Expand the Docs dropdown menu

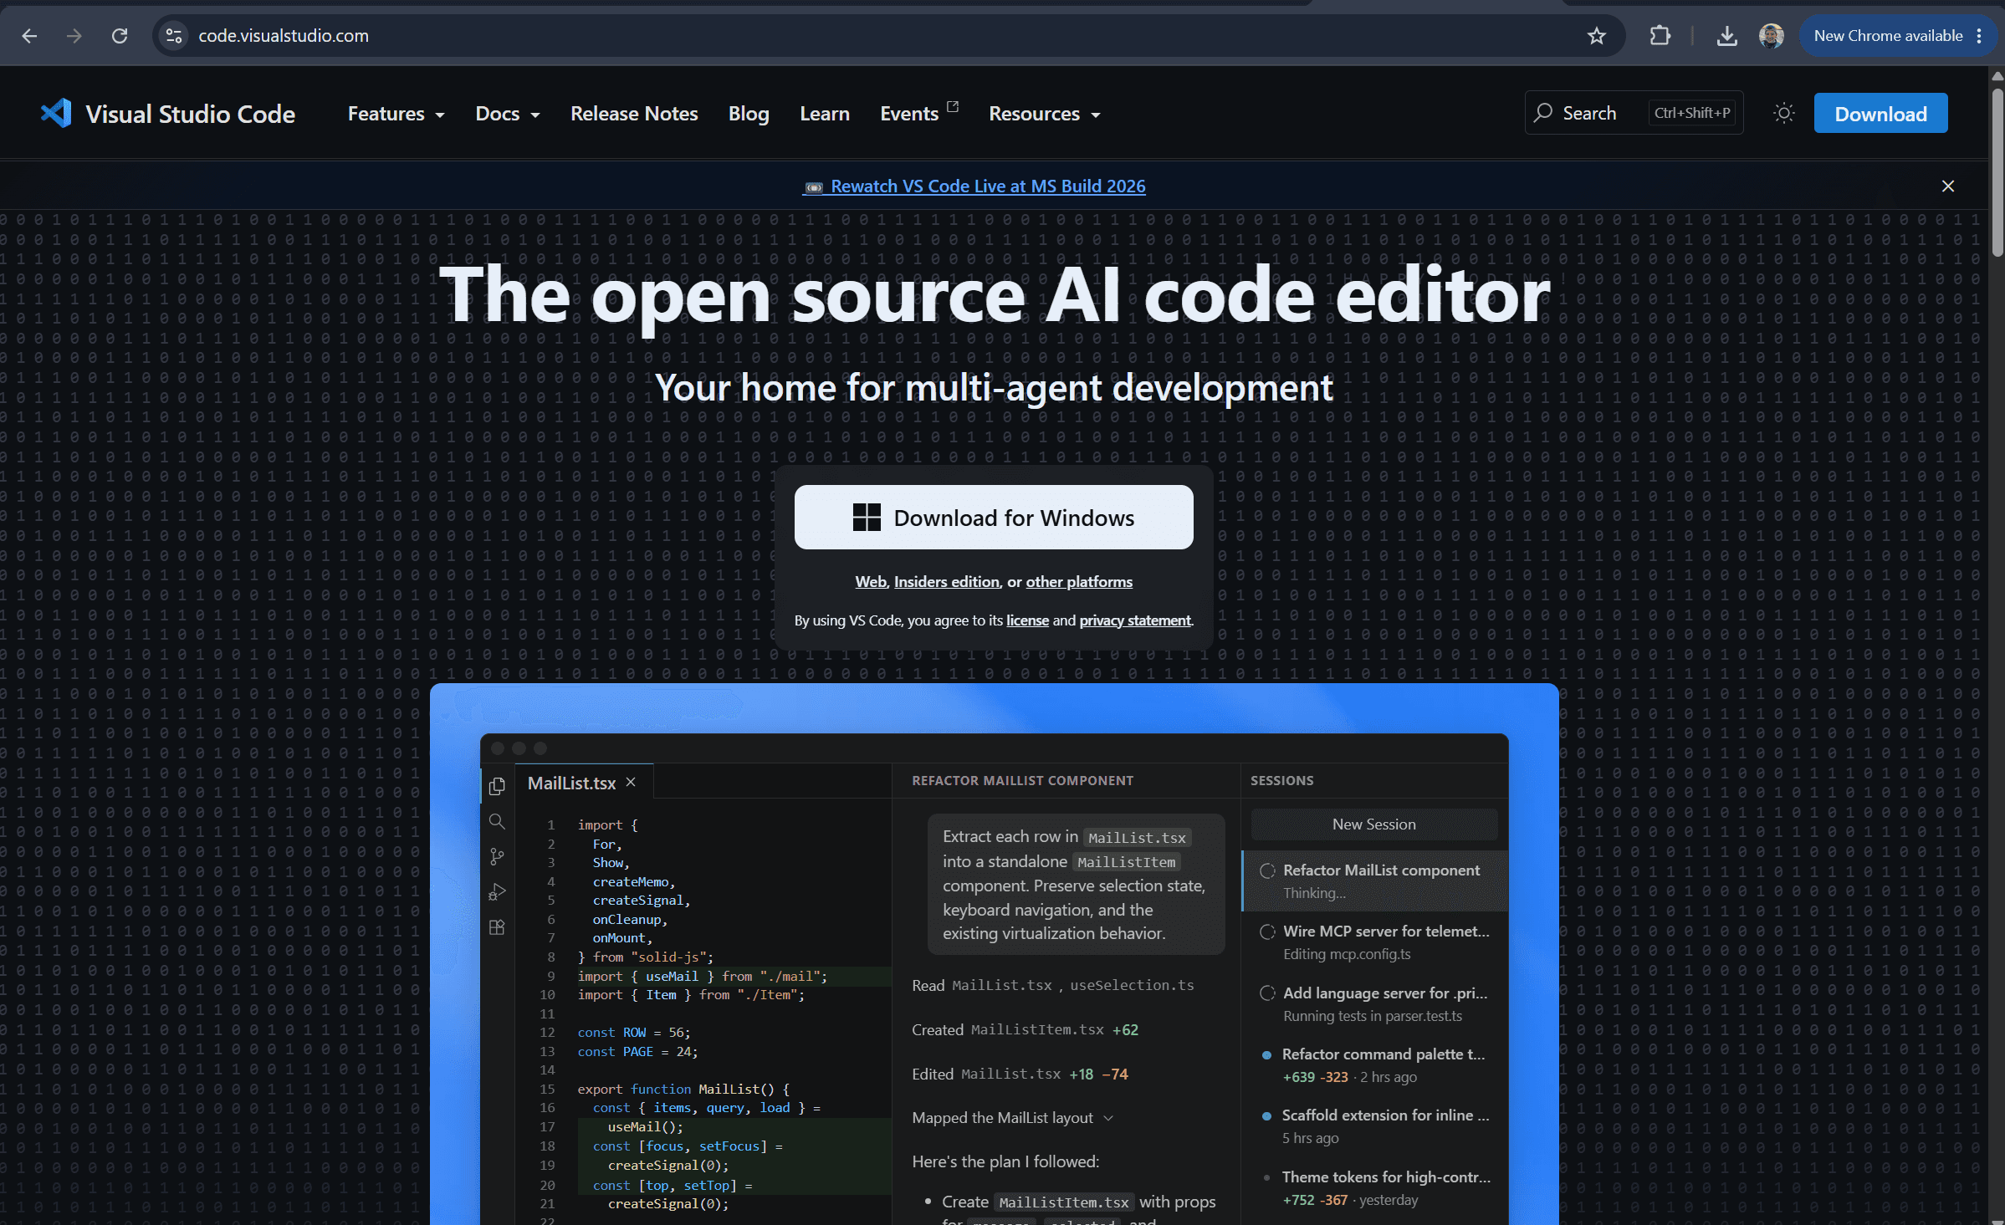click(507, 113)
